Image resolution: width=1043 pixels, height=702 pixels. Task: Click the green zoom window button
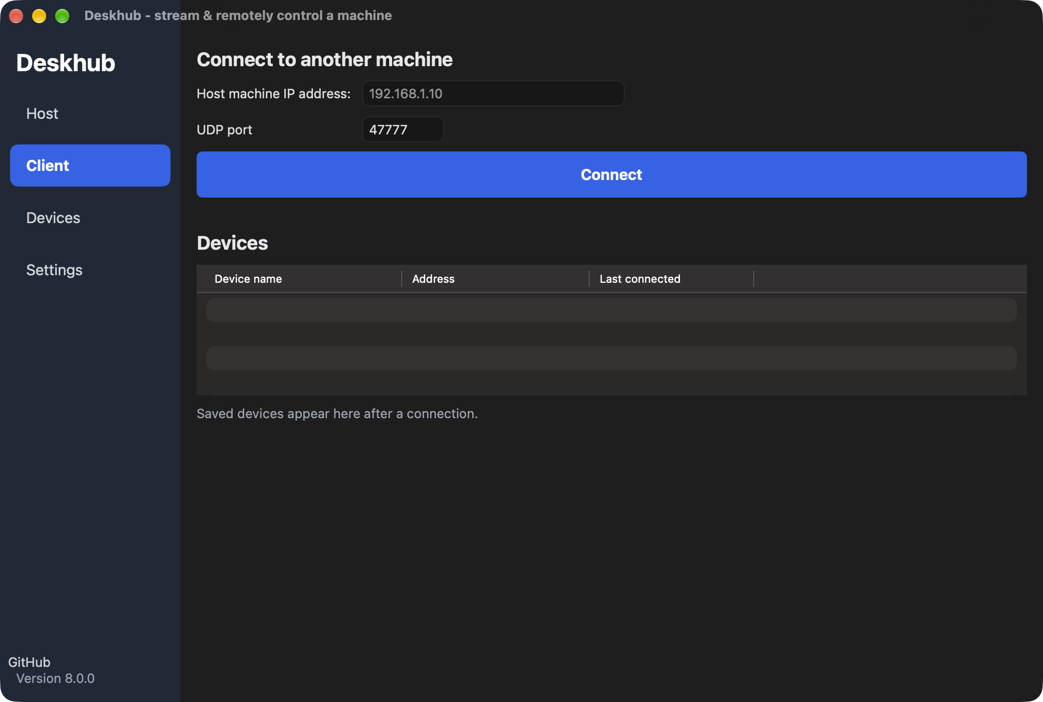pos(62,16)
